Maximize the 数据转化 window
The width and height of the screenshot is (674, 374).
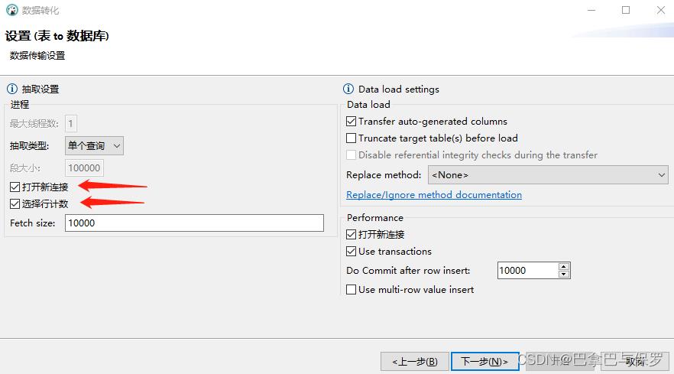pyautogui.click(x=626, y=11)
